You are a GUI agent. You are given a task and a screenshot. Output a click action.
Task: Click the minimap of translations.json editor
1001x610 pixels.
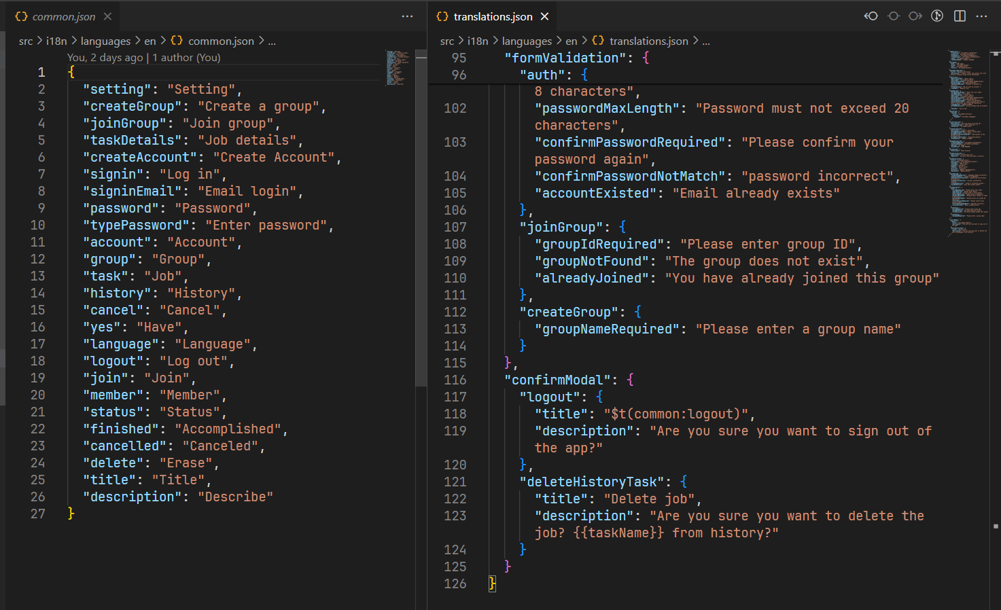coord(968,143)
